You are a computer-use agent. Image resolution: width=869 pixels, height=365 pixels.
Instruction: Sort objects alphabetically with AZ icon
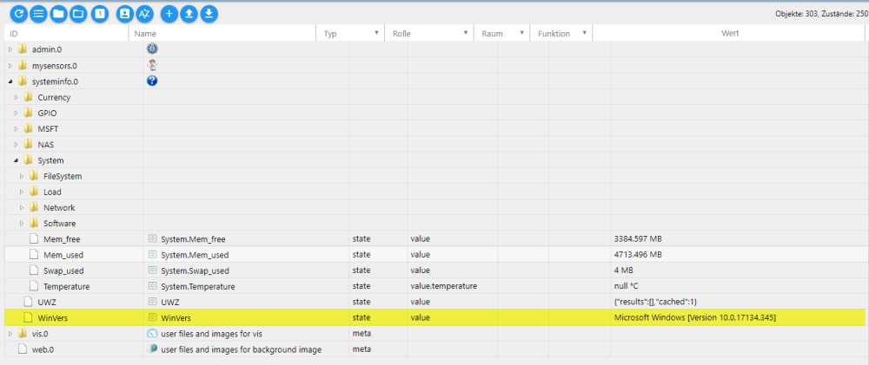coord(145,14)
